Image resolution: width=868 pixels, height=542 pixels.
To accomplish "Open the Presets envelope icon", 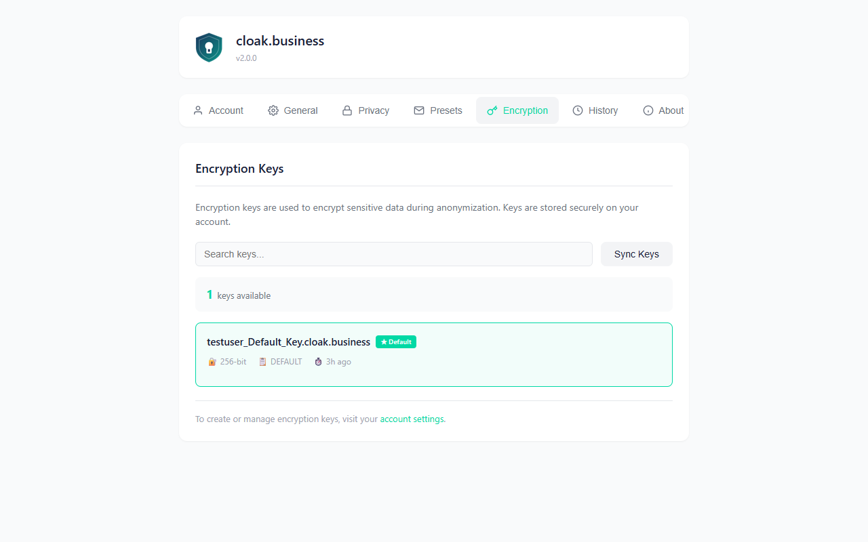I will tap(418, 110).
